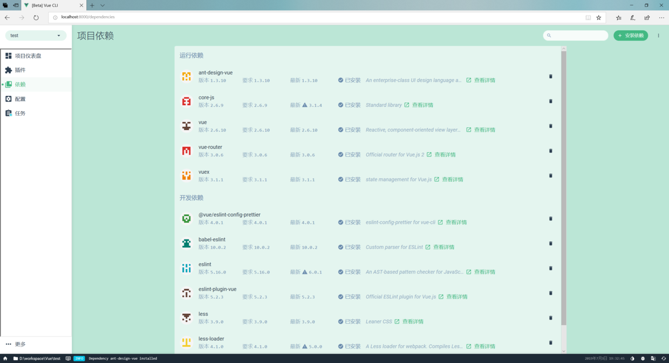Open 查看详情 link for eslint
The width and height of the screenshot is (669, 363).
tap(481, 272)
